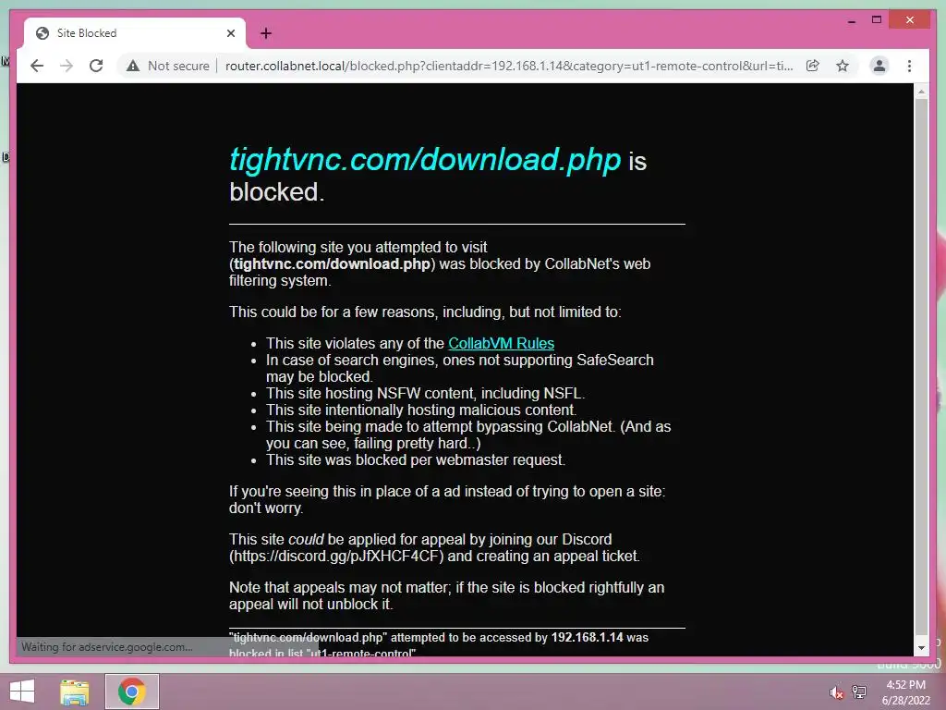Open the CollabVM Rules link
The width and height of the screenshot is (946, 710).
501,343
